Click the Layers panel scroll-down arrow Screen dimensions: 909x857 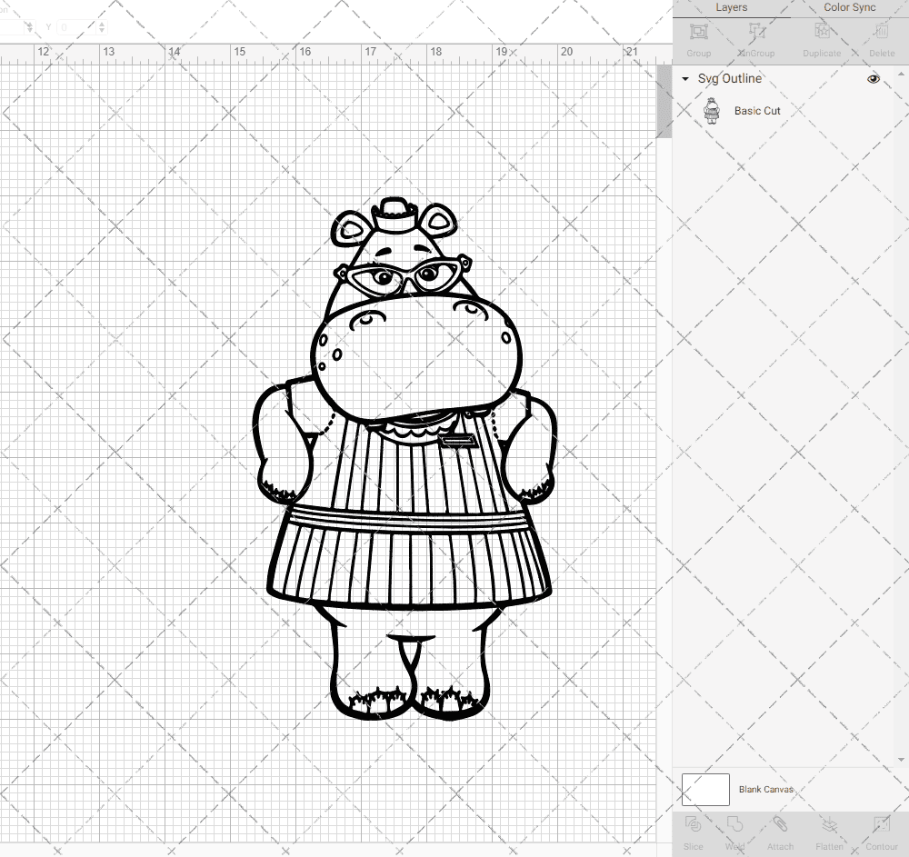tap(900, 760)
